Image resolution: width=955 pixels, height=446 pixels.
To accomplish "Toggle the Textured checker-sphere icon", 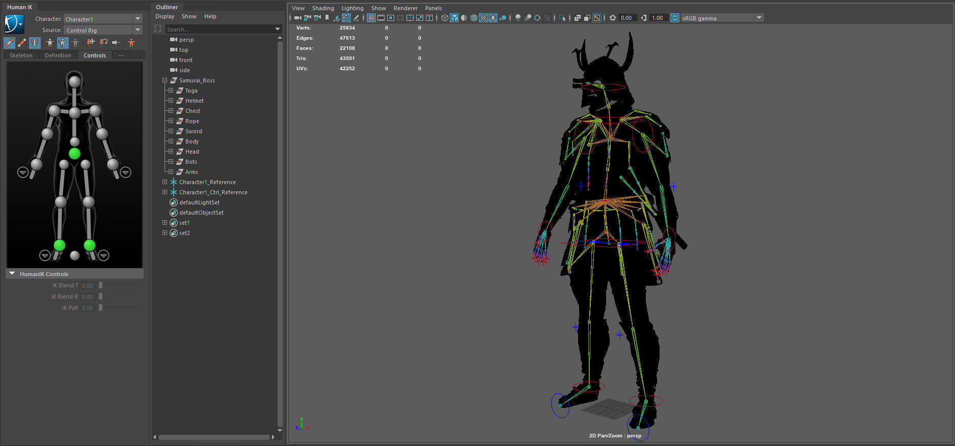I will [x=483, y=18].
